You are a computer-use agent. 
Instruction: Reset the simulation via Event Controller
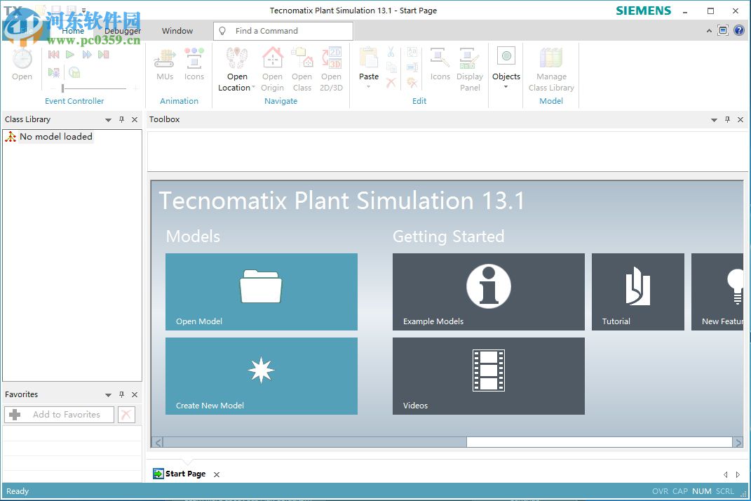[53, 54]
